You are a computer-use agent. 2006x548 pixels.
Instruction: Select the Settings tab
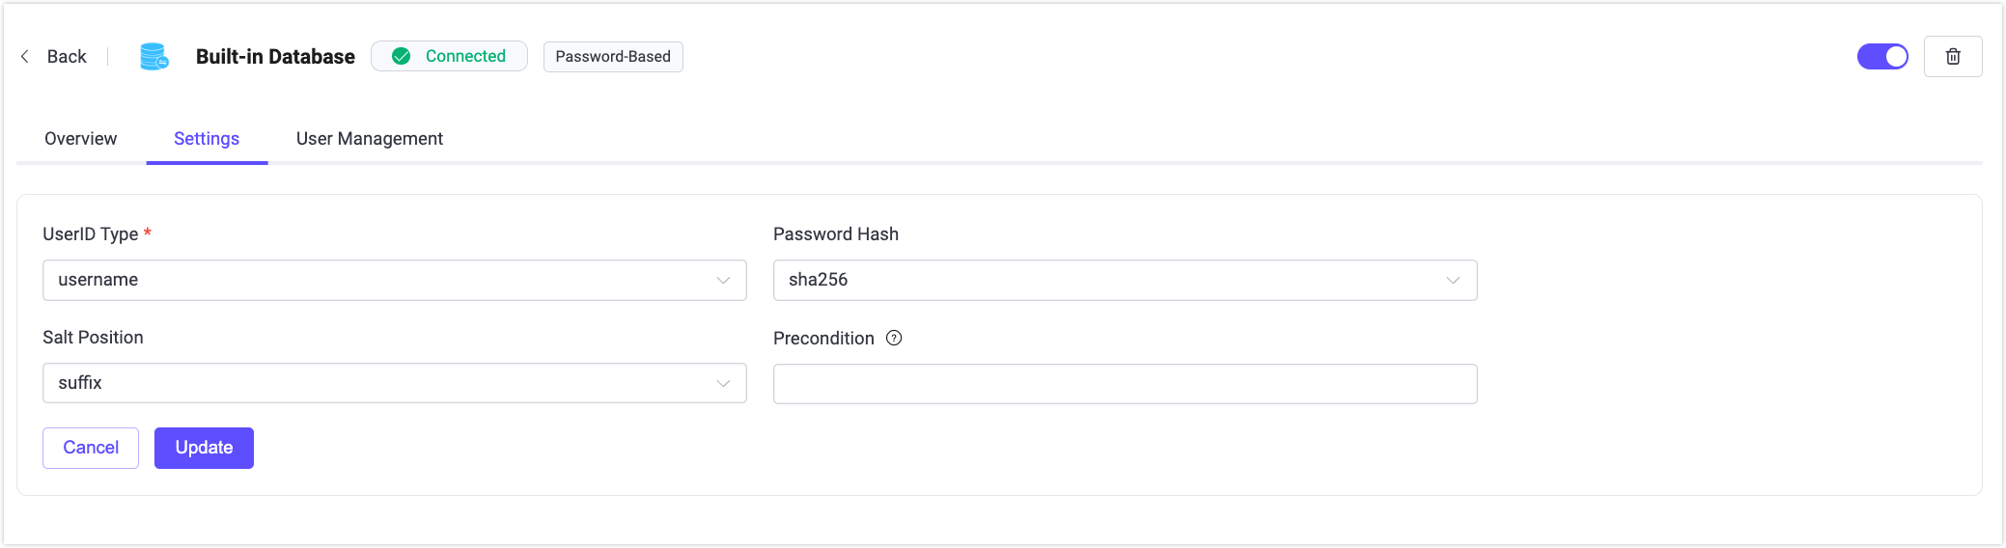point(207,139)
